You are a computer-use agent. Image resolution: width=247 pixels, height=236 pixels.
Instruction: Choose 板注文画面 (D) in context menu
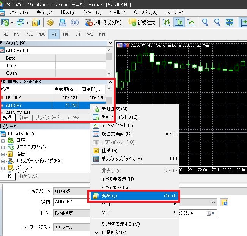coord(135,134)
